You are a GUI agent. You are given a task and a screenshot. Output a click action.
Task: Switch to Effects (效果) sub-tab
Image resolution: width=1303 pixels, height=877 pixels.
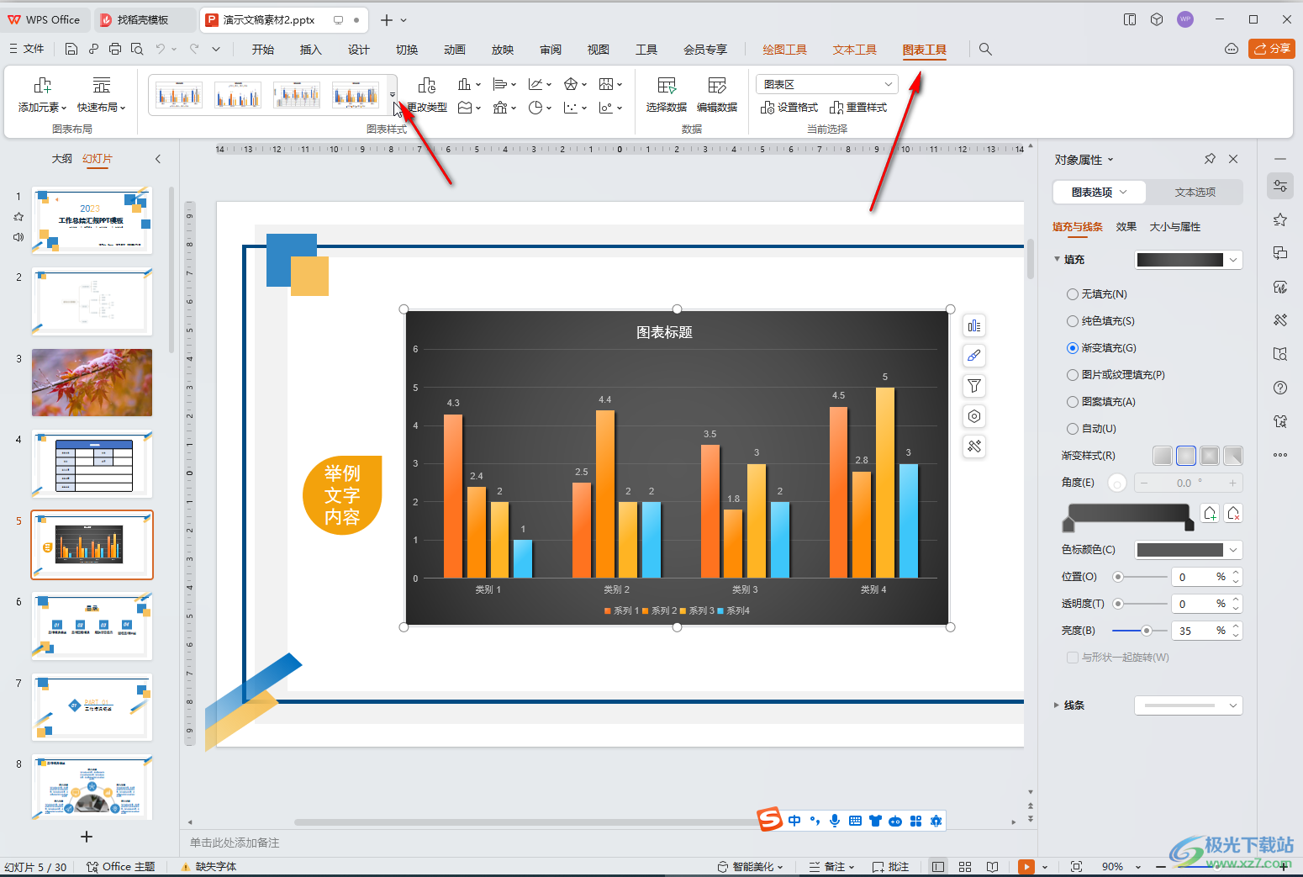pos(1126,227)
